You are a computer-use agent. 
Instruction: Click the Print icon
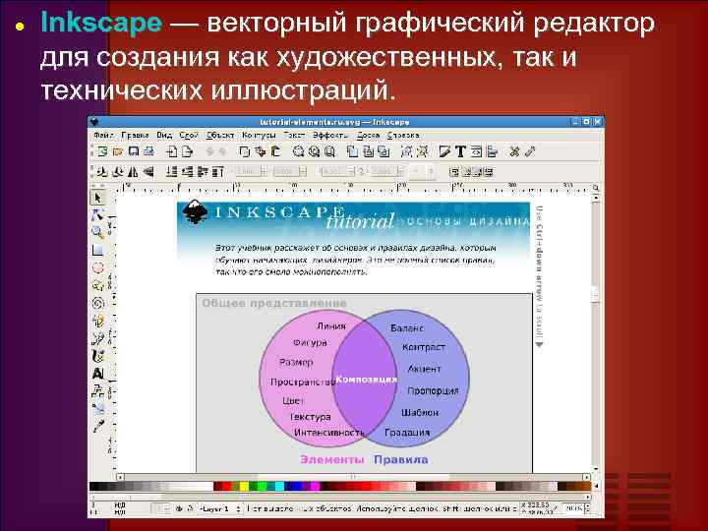pos(148,151)
